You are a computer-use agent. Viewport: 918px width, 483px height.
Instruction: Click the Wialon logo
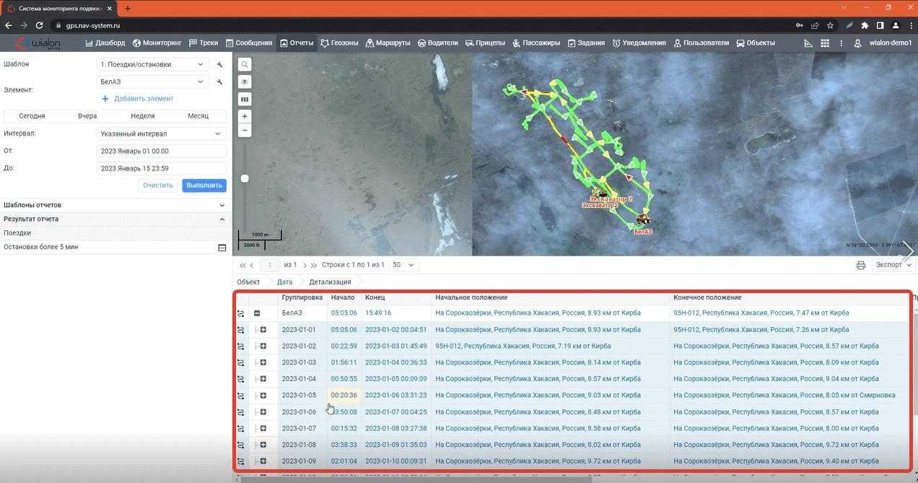coord(40,43)
